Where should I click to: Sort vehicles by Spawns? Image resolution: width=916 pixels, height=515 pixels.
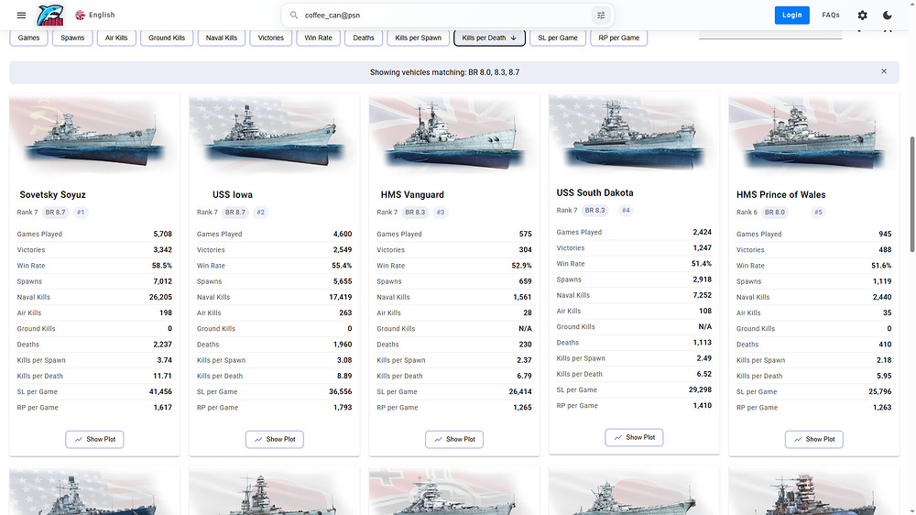pos(72,38)
